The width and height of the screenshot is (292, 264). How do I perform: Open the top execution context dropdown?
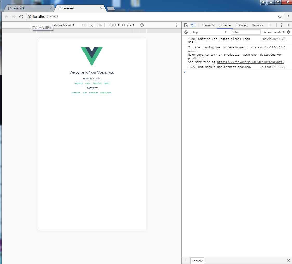click(x=210, y=32)
